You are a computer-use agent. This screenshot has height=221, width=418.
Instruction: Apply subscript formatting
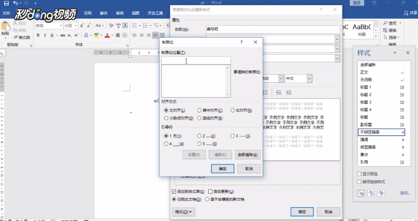pyautogui.click(x=69, y=35)
